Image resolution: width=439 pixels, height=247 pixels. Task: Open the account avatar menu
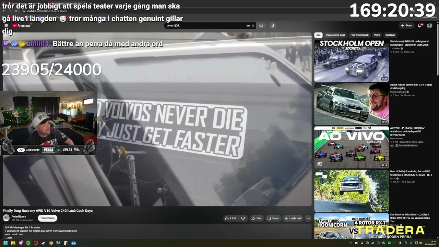pos(429,26)
